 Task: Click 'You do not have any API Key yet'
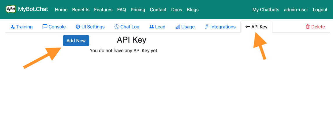click(123, 50)
